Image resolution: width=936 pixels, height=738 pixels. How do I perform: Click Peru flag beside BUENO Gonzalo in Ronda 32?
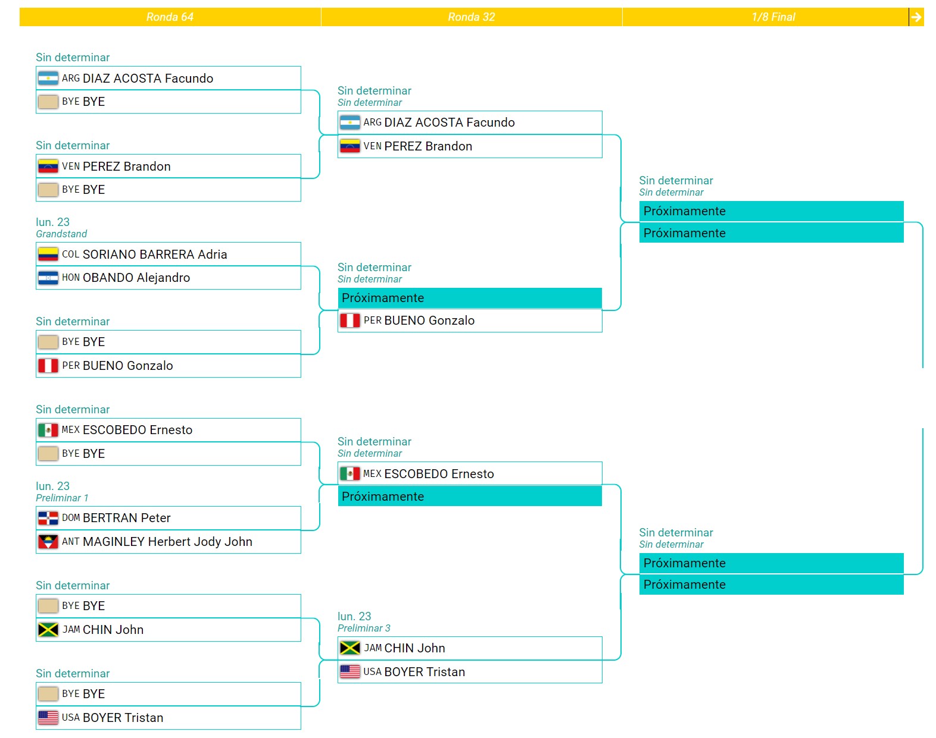click(x=350, y=321)
